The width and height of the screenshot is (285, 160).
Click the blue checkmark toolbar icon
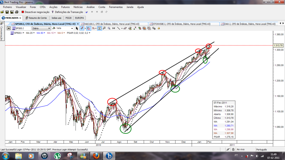(x=87, y=12)
